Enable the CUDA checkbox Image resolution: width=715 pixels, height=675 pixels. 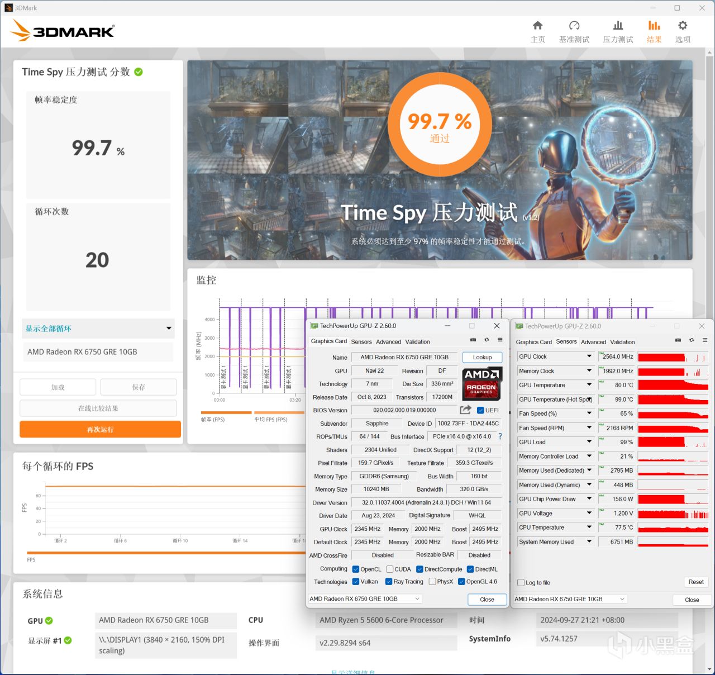pos(390,569)
